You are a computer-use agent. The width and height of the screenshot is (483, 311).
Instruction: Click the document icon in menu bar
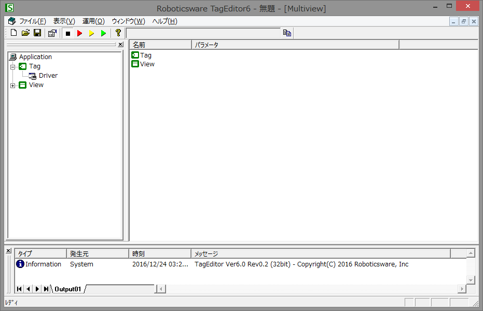coord(12,21)
